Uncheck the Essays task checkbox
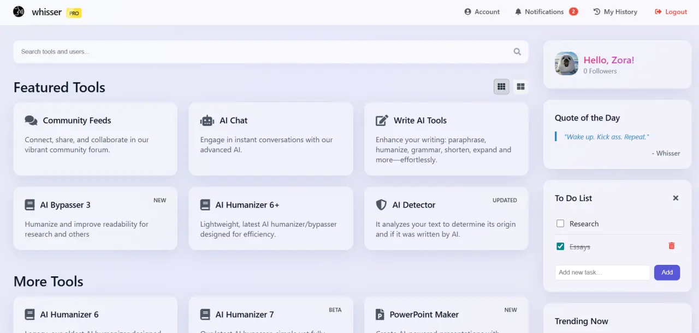The width and height of the screenshot is (699, 333). pos(560,246)
